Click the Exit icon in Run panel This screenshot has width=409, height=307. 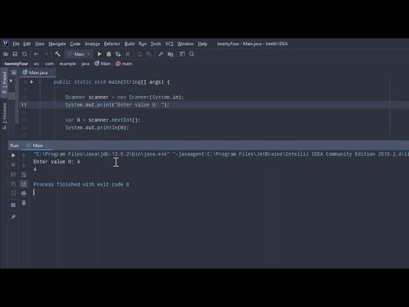(13, 193)
